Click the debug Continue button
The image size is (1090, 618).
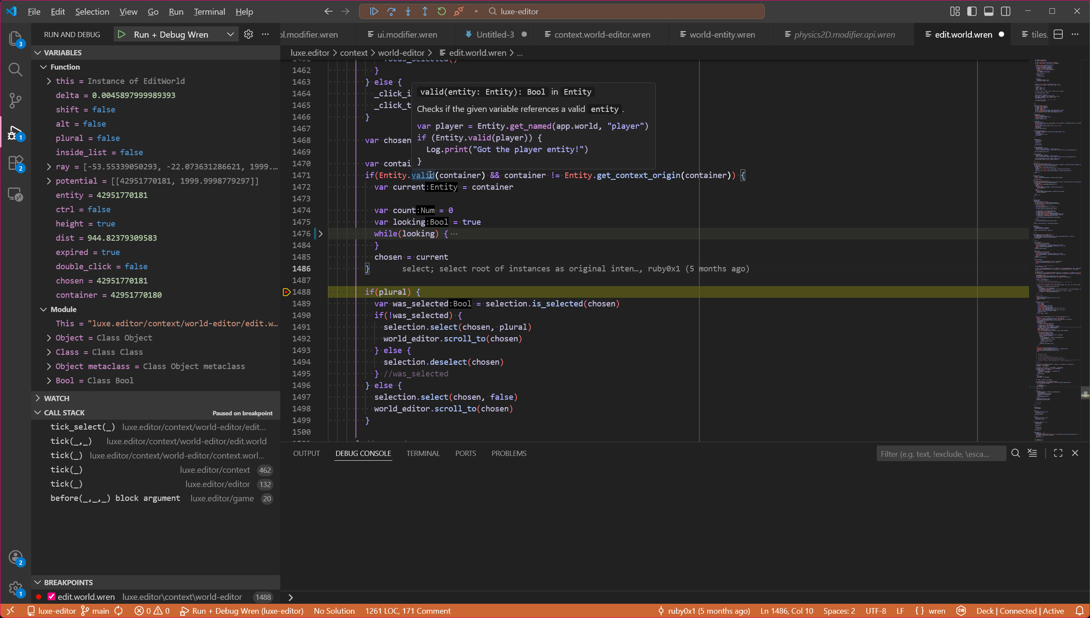pos(374,12)
